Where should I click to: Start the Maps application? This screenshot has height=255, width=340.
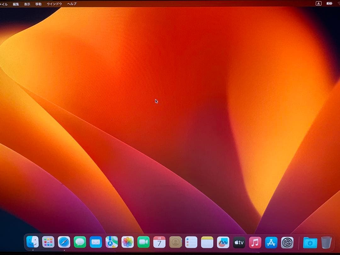click(x=111, y=242)
